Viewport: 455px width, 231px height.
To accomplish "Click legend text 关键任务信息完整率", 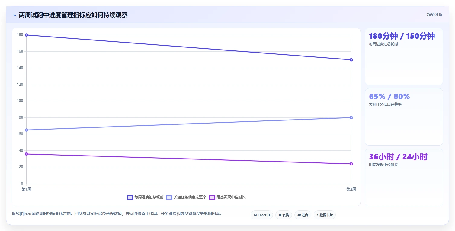I will click(190, 197).
